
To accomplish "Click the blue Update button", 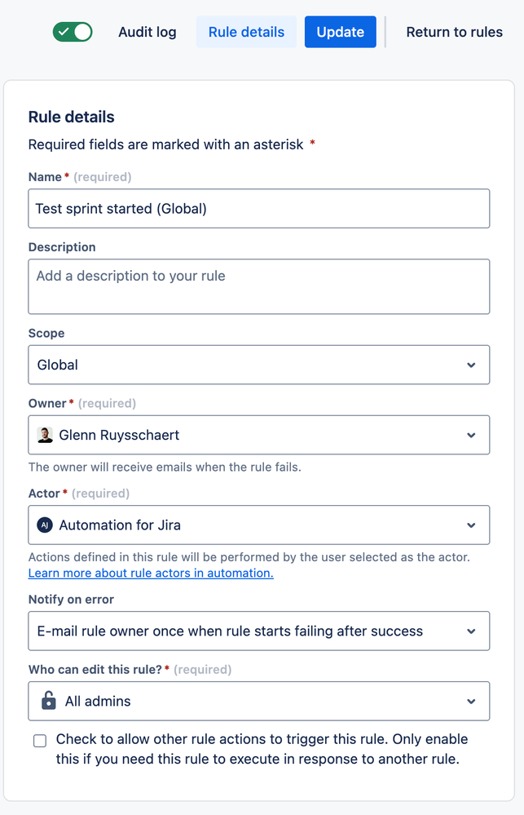I will 340,33.
